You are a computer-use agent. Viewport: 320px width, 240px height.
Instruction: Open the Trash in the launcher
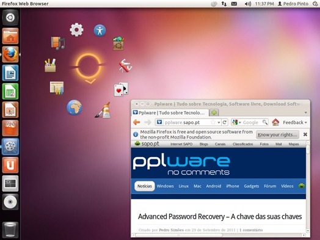(10, 230)
